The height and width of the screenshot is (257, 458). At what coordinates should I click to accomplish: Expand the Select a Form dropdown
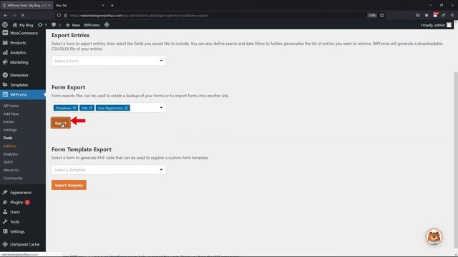109,61
